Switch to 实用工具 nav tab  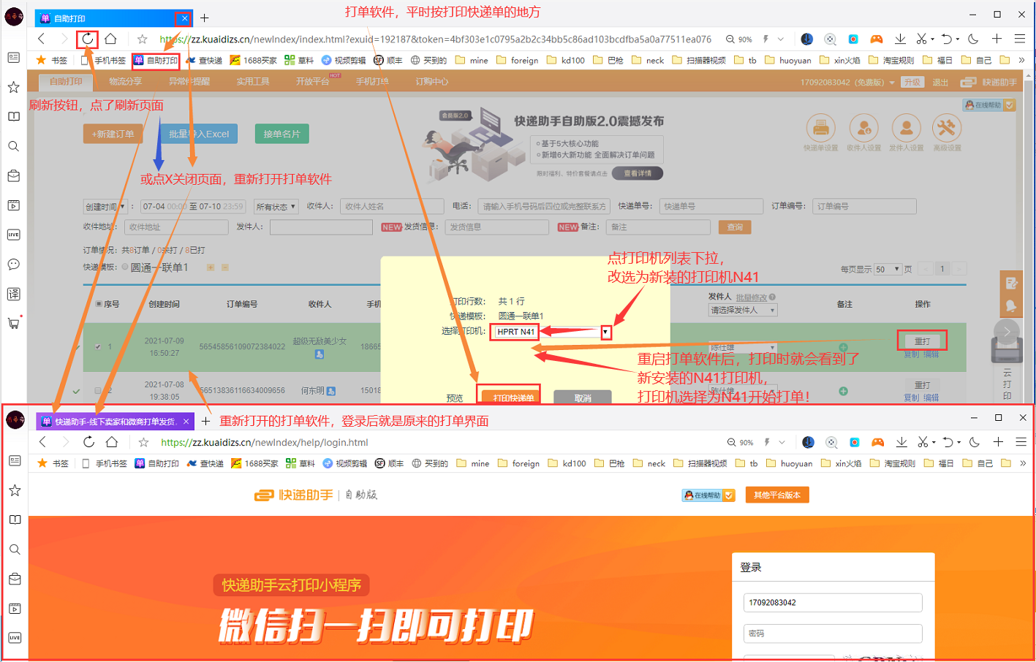pos(253,82)
